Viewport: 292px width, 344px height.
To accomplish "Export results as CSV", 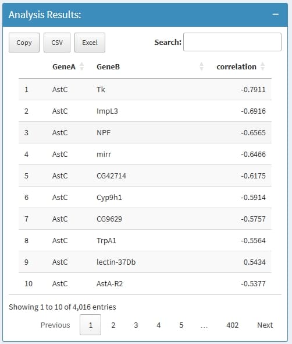I will pos(57,43).
